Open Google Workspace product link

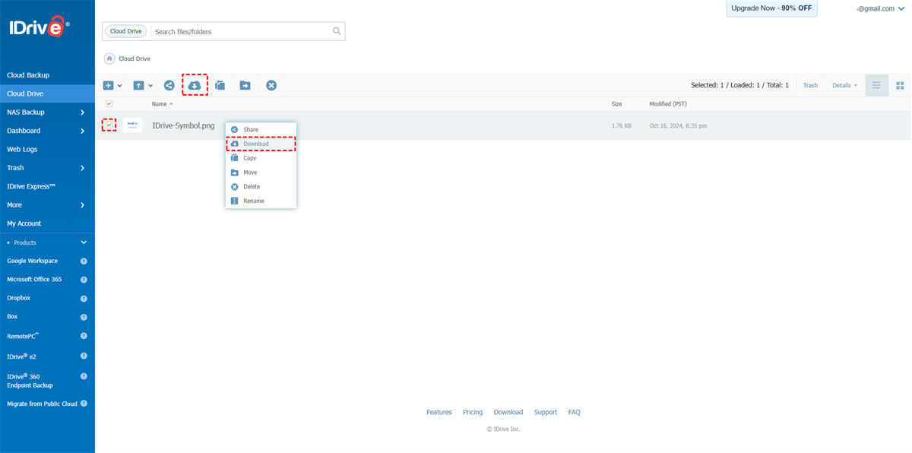tap(32, 261)
